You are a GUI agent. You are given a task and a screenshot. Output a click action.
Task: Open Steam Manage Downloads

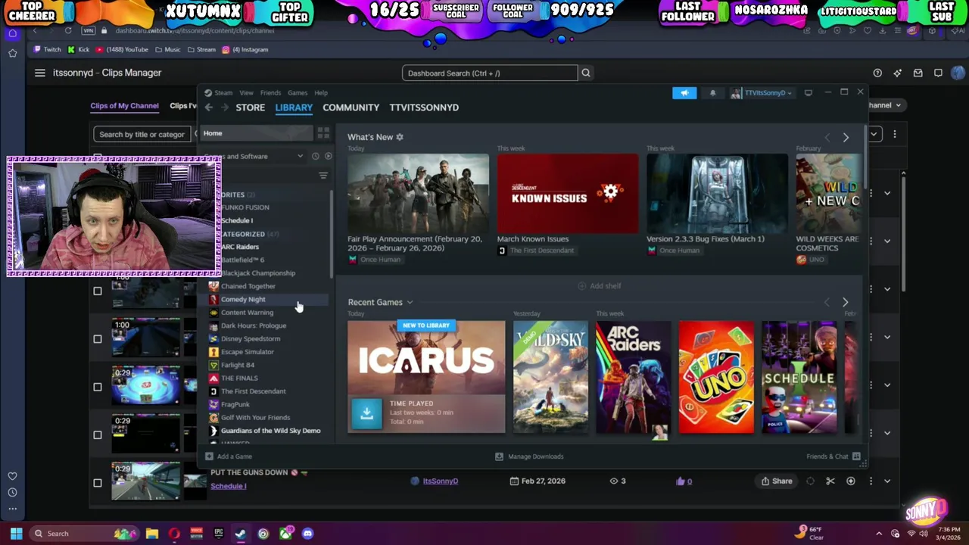coord(529,456)
